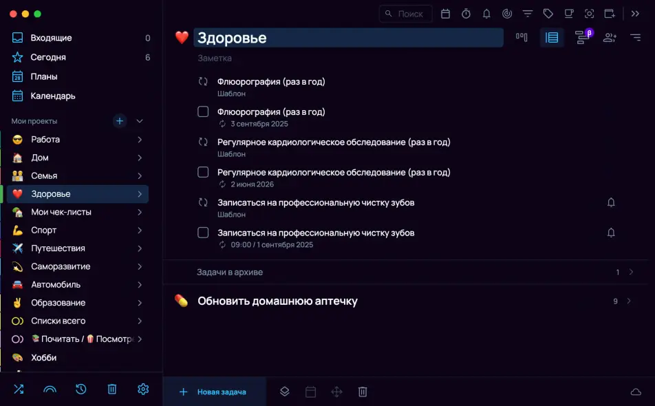655x406 pixels.
Task: Open the filter icon in top toolbar
Action: point(528,14)
